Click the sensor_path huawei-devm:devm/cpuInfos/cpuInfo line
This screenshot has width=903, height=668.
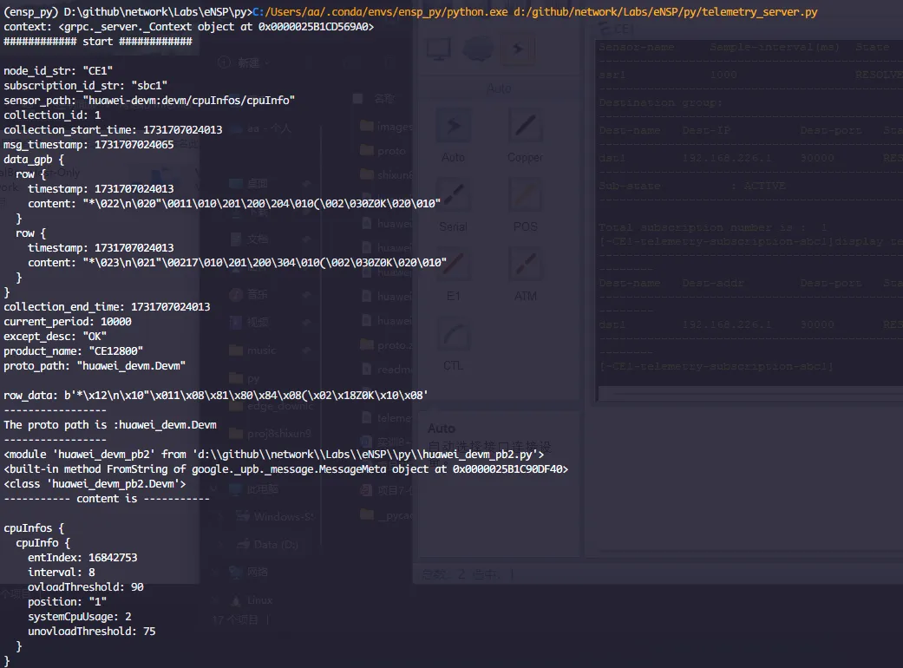point(149,101)
